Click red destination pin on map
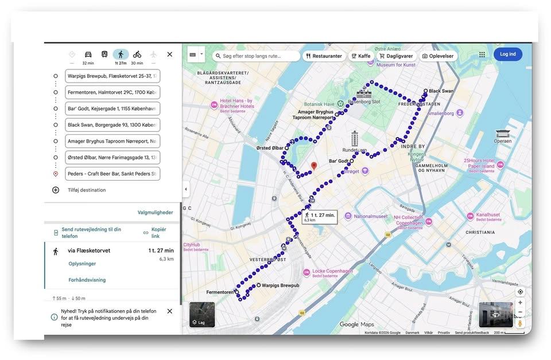 (x=314, y=166)
